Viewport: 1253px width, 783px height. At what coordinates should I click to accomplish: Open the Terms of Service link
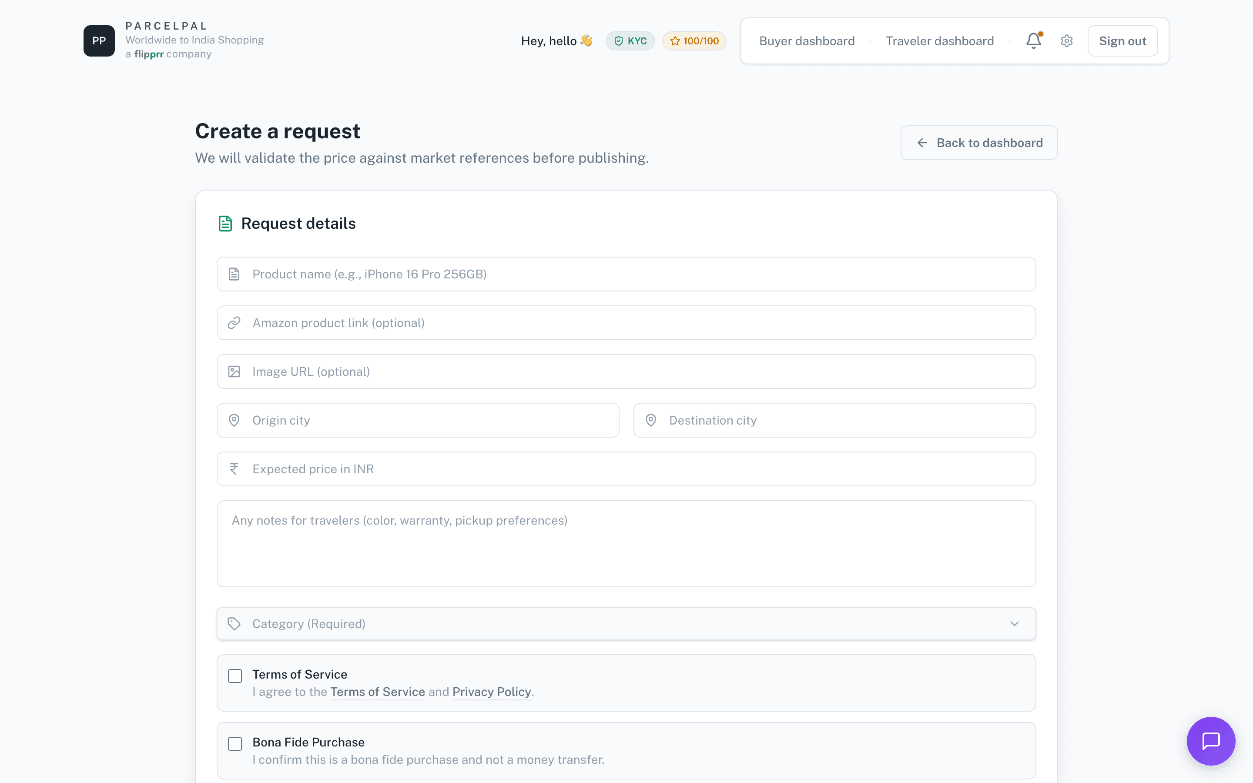(x=378, y=692)
